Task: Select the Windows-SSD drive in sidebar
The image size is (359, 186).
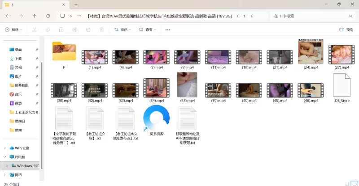Action: point(26,166)
